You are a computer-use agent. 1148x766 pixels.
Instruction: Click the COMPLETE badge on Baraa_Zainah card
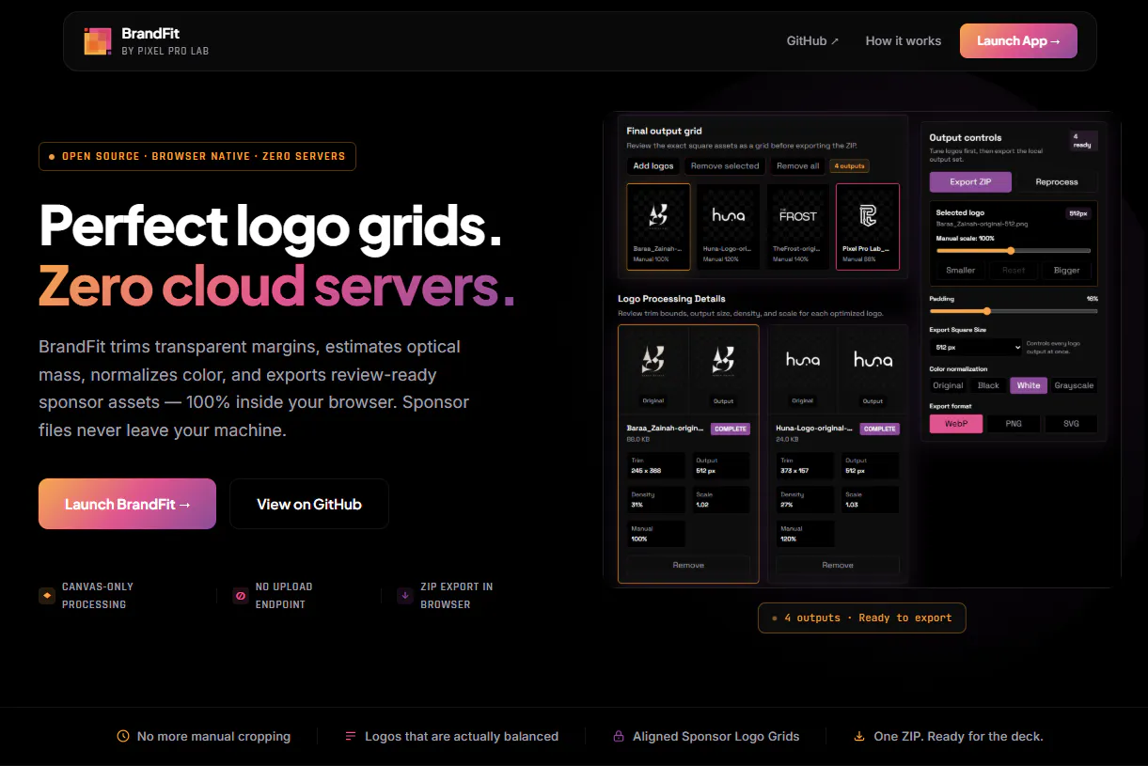tap(730, 429)
